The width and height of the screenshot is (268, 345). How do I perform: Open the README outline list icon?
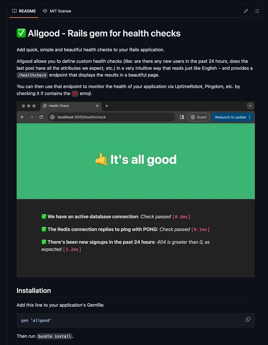point(257,11)
